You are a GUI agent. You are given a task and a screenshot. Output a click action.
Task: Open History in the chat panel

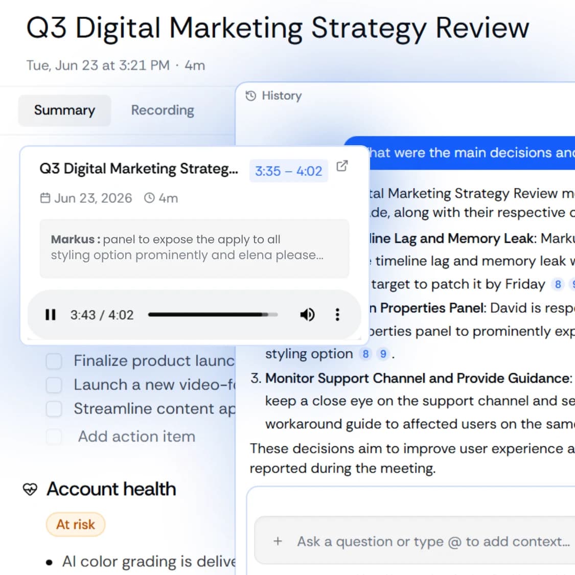[x=273, y=96]
